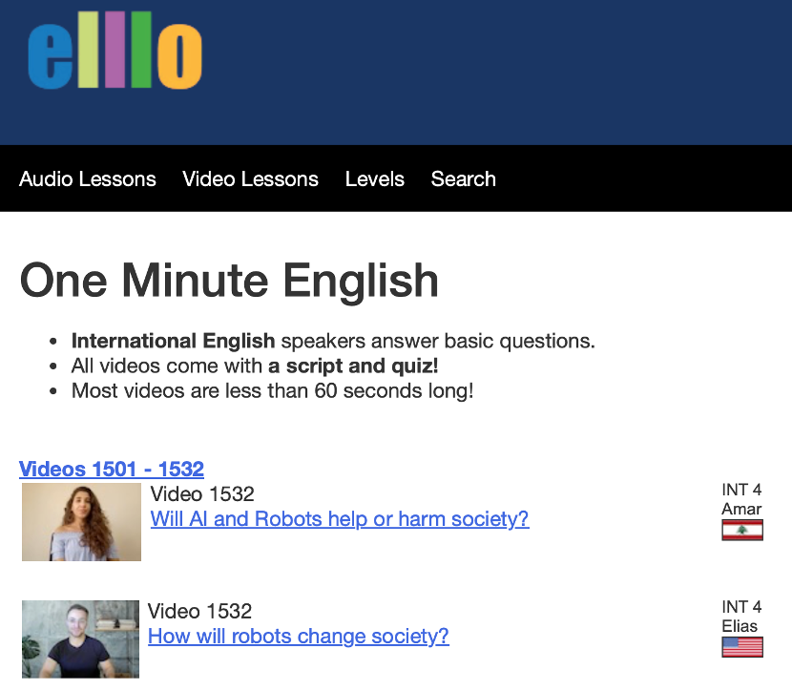Click Elias's video thumbnail
Screen dimensions: 792x691
(x=80, y=639)
